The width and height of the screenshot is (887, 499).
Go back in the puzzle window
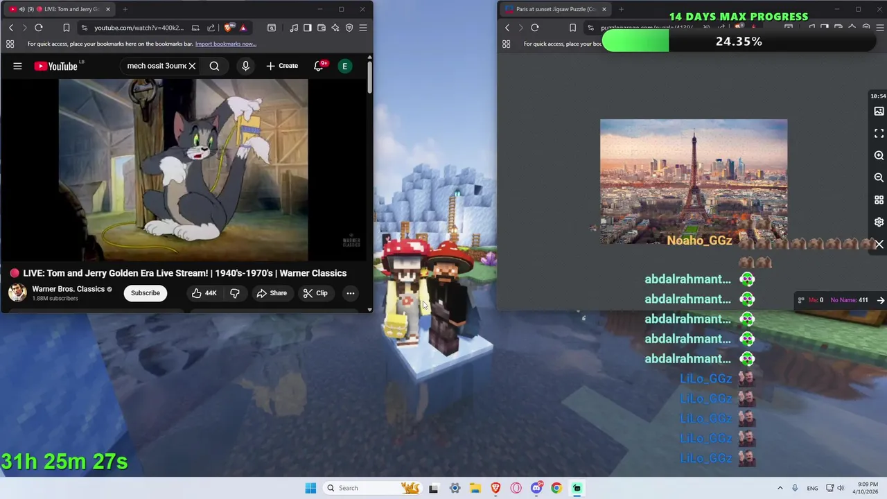point(507,28)
